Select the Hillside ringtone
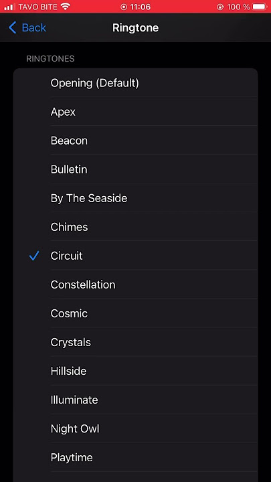The height and width of the screenshot is (482, 271). pos(135,371)
